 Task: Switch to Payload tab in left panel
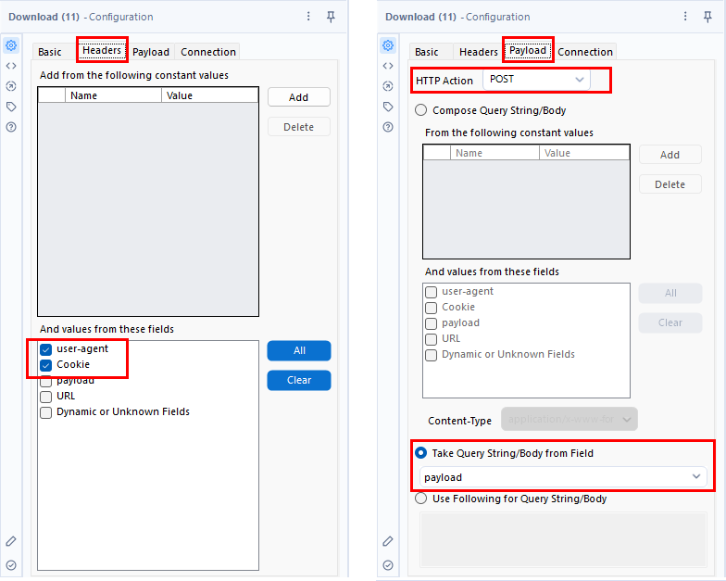click(x=151, y=52)
